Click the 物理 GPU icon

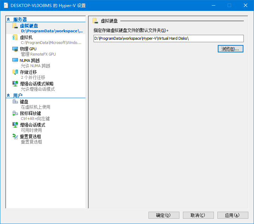tap(15, 49)
